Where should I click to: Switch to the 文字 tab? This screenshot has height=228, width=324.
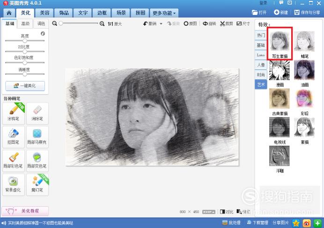coord(83,13)
